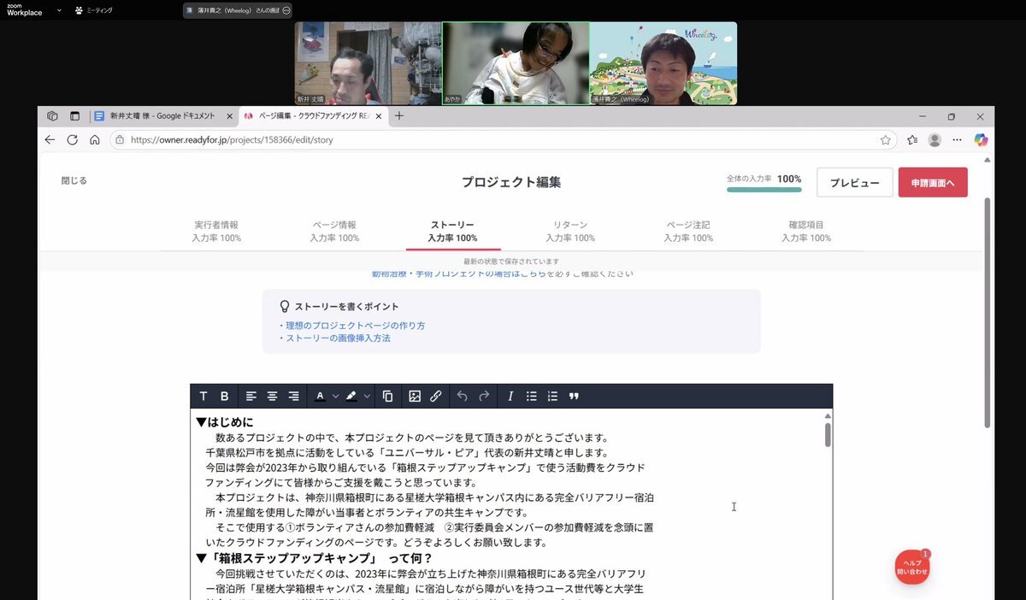Open the Copilot sidebar icon
The width and height of the screenshot is (1026, 600).
[x=981, y=139]
